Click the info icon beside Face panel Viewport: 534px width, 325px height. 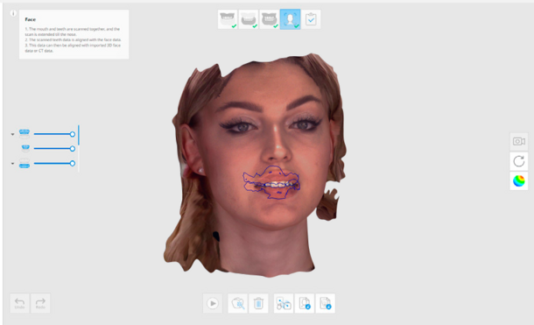[x=13, y=13]
